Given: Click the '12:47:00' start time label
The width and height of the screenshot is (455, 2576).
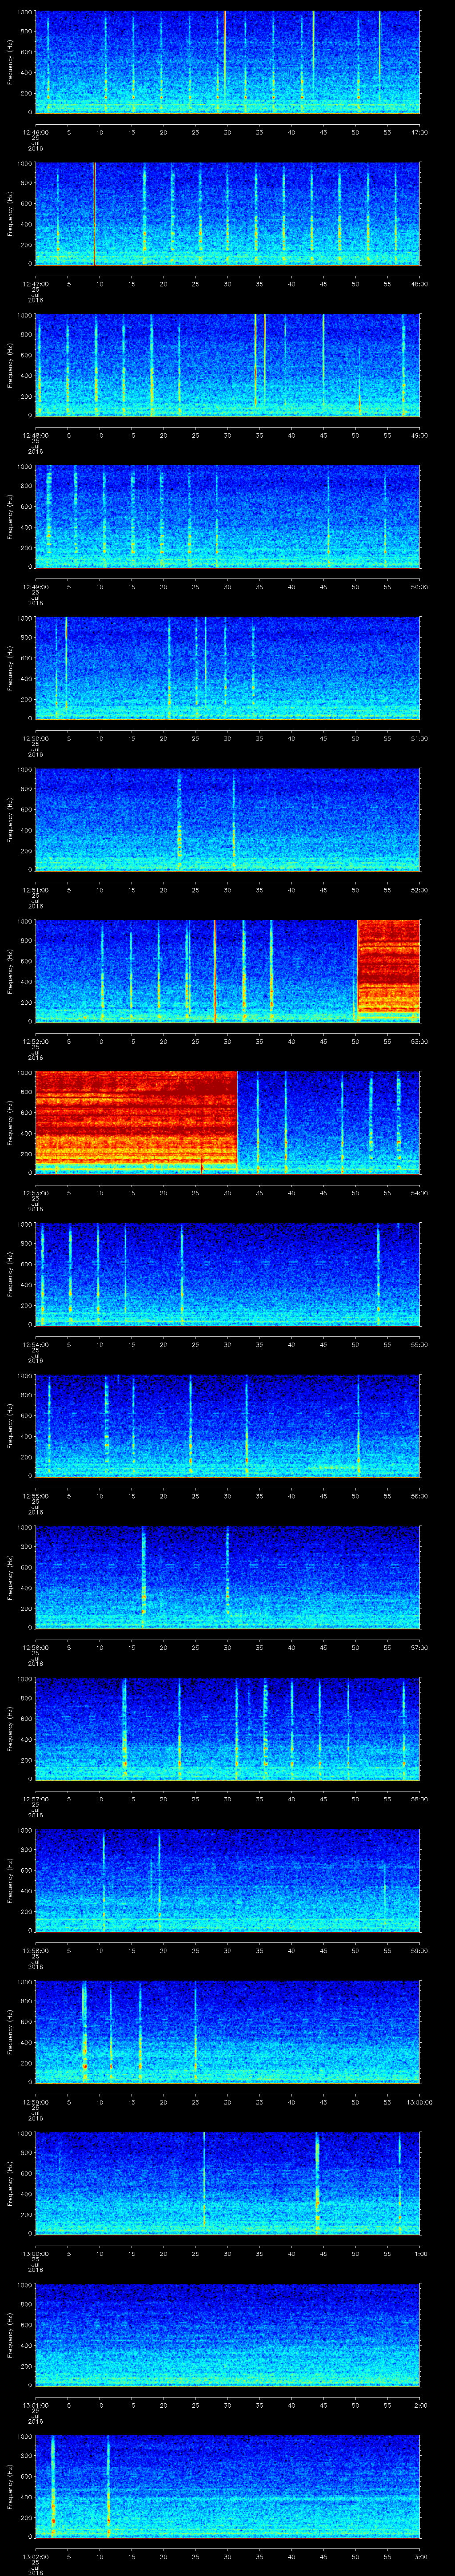Looking at the screenshot, I should click(x=35, y=284).
